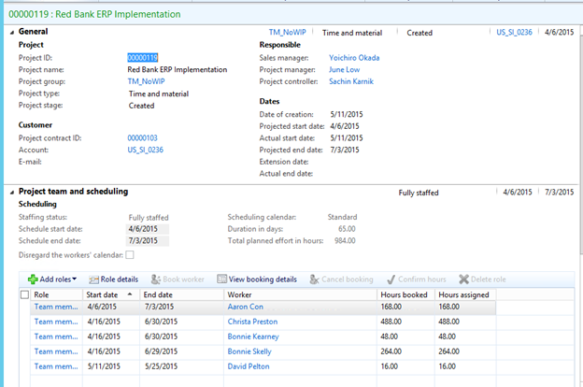
Task: Open Project group TM_NoWIP link in Project fields
Action: 146,81
